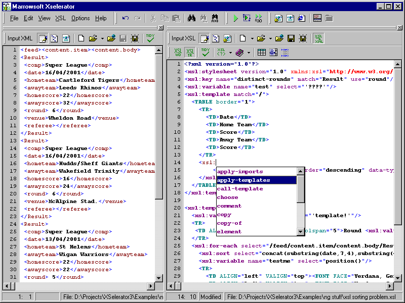
Task: Pick copy-of from the autocomplete list
Action: click(x=257, y=223)
